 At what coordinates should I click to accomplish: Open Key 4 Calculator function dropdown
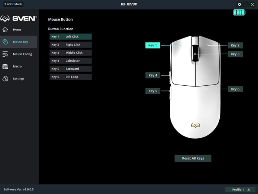(71, 61)
